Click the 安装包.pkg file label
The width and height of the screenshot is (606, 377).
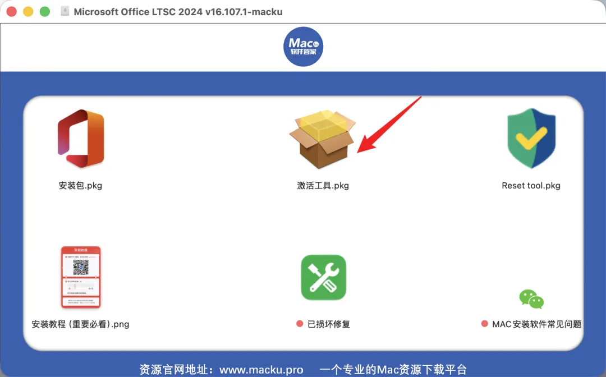(x=80, y=185)
